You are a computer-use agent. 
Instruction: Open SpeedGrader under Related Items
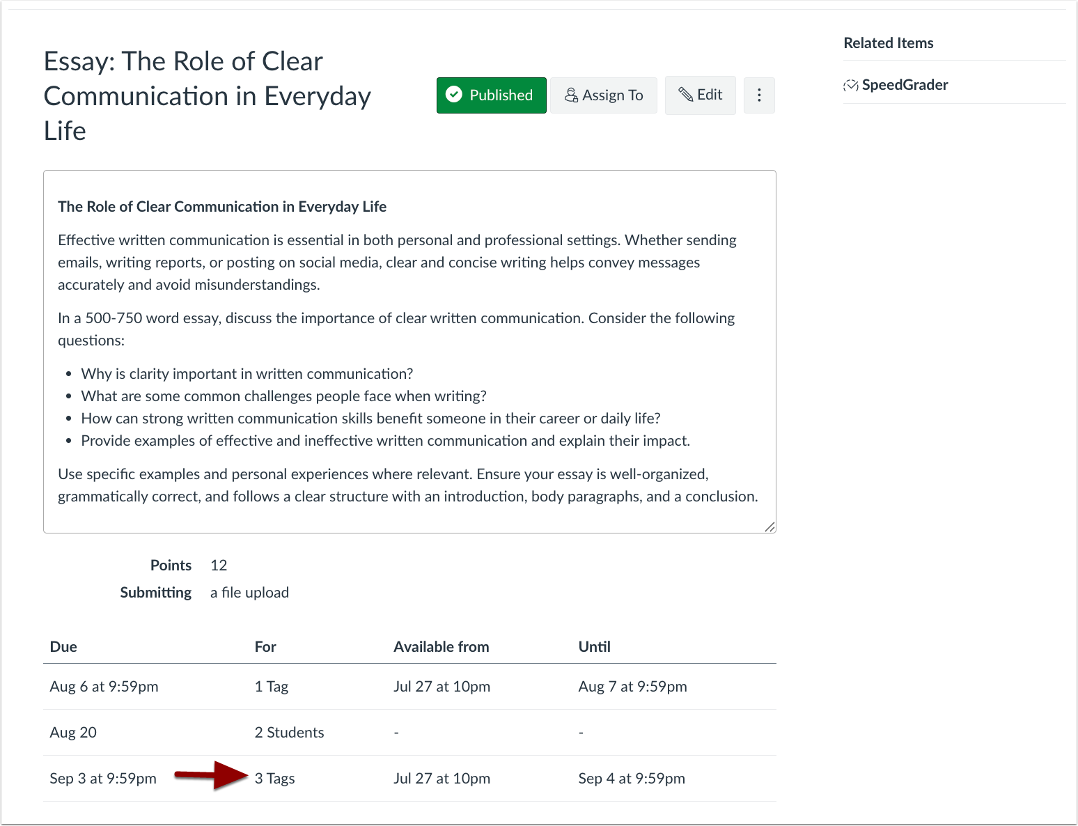point(904,84)
